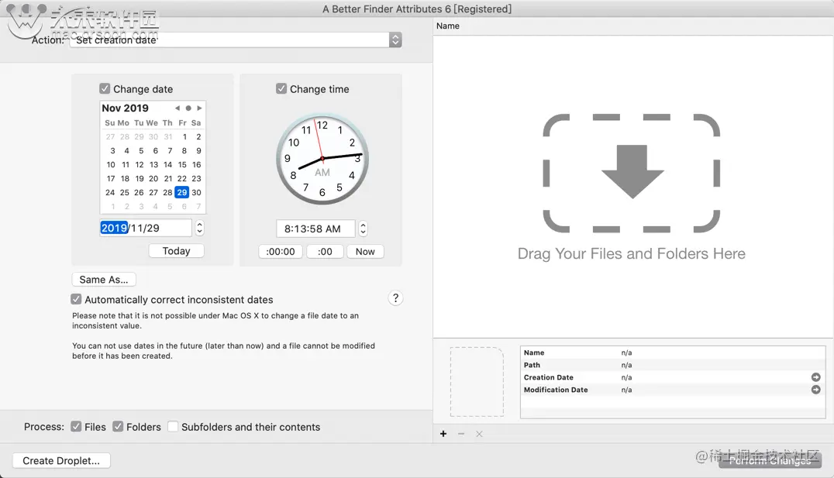The width and height of the screenshot is (834, 478).
Task: Select November 29 in the calendar
Action: (182, 192)
